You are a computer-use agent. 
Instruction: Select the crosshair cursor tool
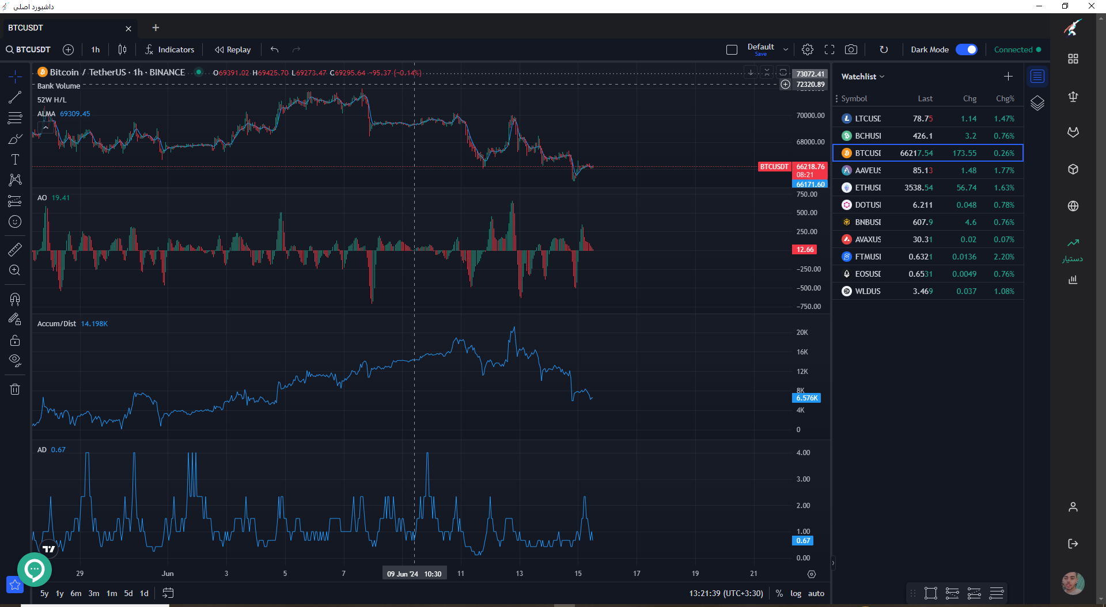(x=15, y=77)
